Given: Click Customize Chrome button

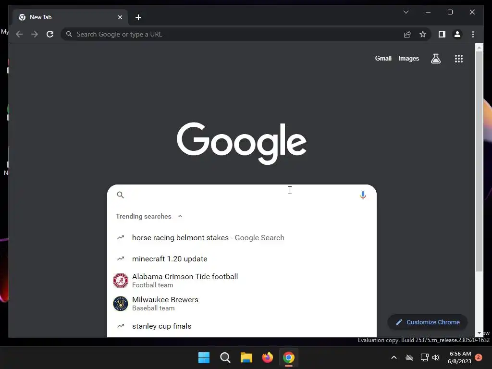Looking at the screenshot, I should click(427, 322).
